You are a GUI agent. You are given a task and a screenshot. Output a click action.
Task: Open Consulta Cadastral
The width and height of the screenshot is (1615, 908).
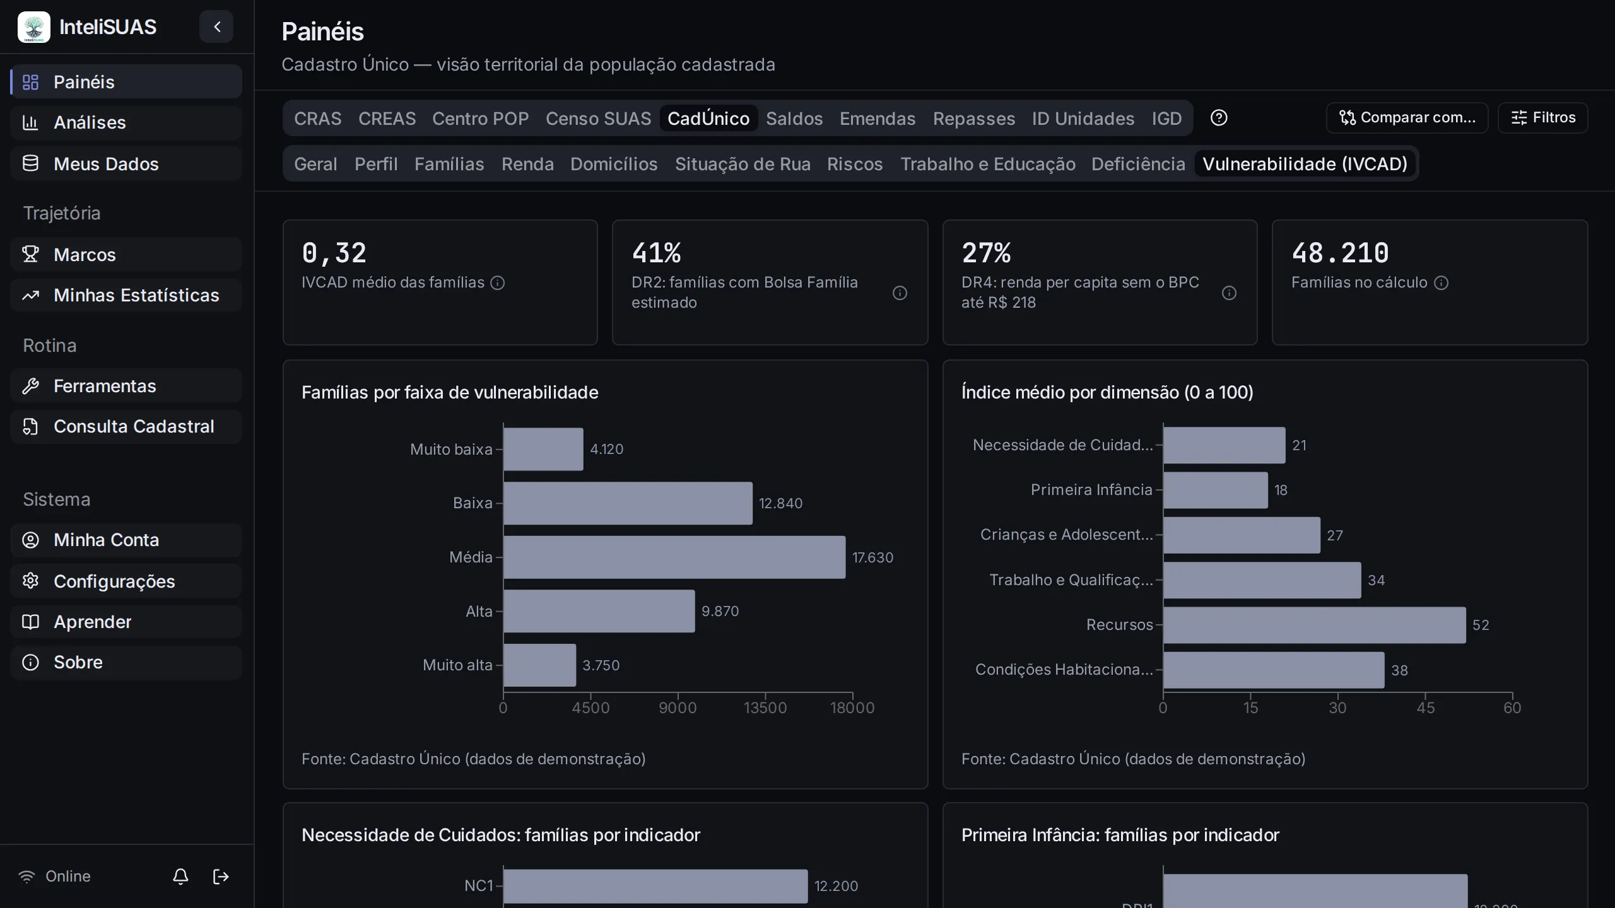point(126,426)
